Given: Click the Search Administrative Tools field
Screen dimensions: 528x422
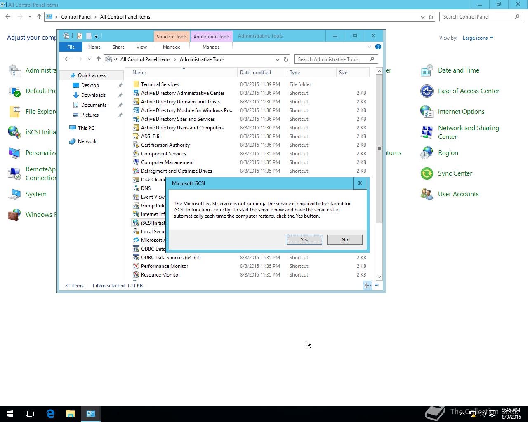Looking at the screenshot, I should click(336, 59).
